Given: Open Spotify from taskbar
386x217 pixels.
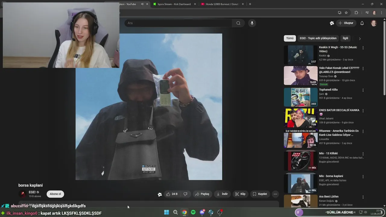Looking at the screenshot, I should [x=193, y=212].
